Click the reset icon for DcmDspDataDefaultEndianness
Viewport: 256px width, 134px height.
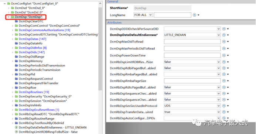(224, 35)
